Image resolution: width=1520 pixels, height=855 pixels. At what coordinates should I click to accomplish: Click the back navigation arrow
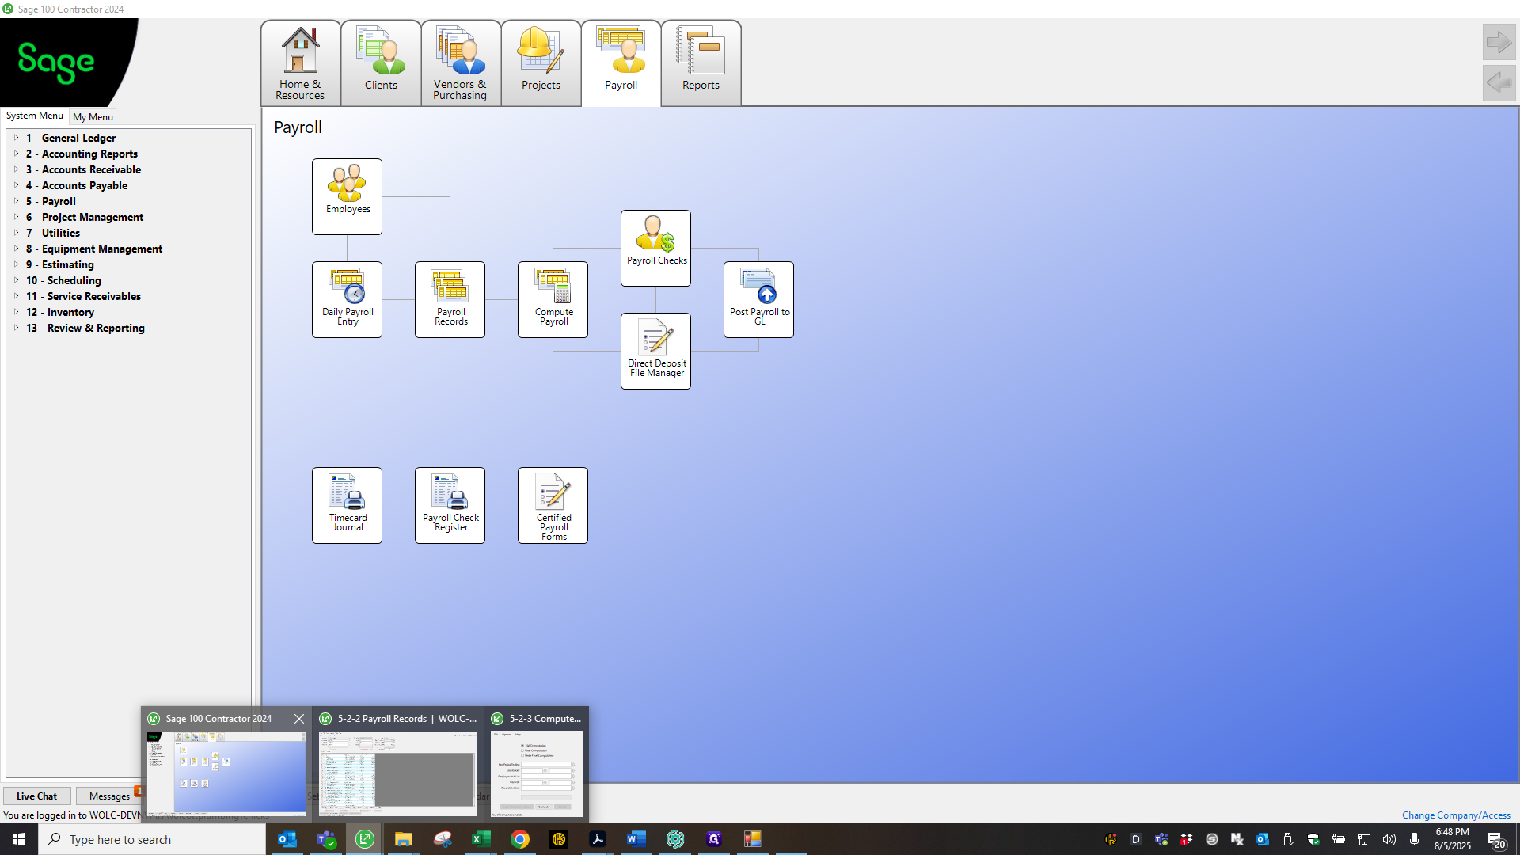pyautogui.click(x=1499, y=82)
